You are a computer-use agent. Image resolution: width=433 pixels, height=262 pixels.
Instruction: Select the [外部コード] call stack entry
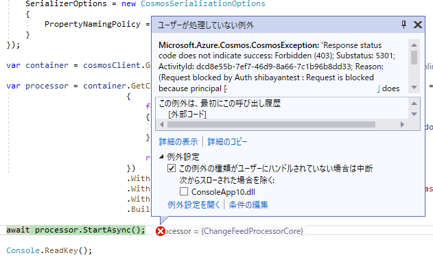pyautogui.click(x=187, y=114)
